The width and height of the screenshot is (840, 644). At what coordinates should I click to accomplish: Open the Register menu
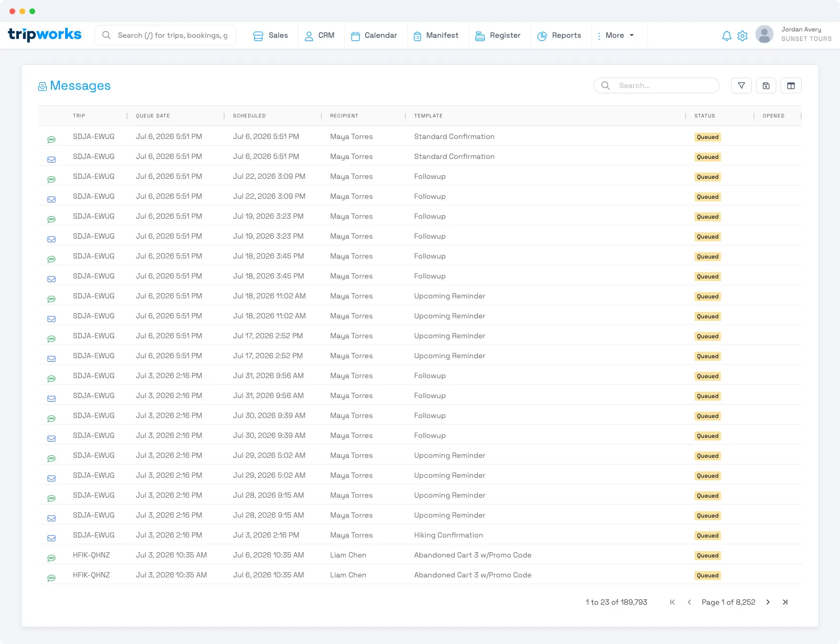pos(498,35)
